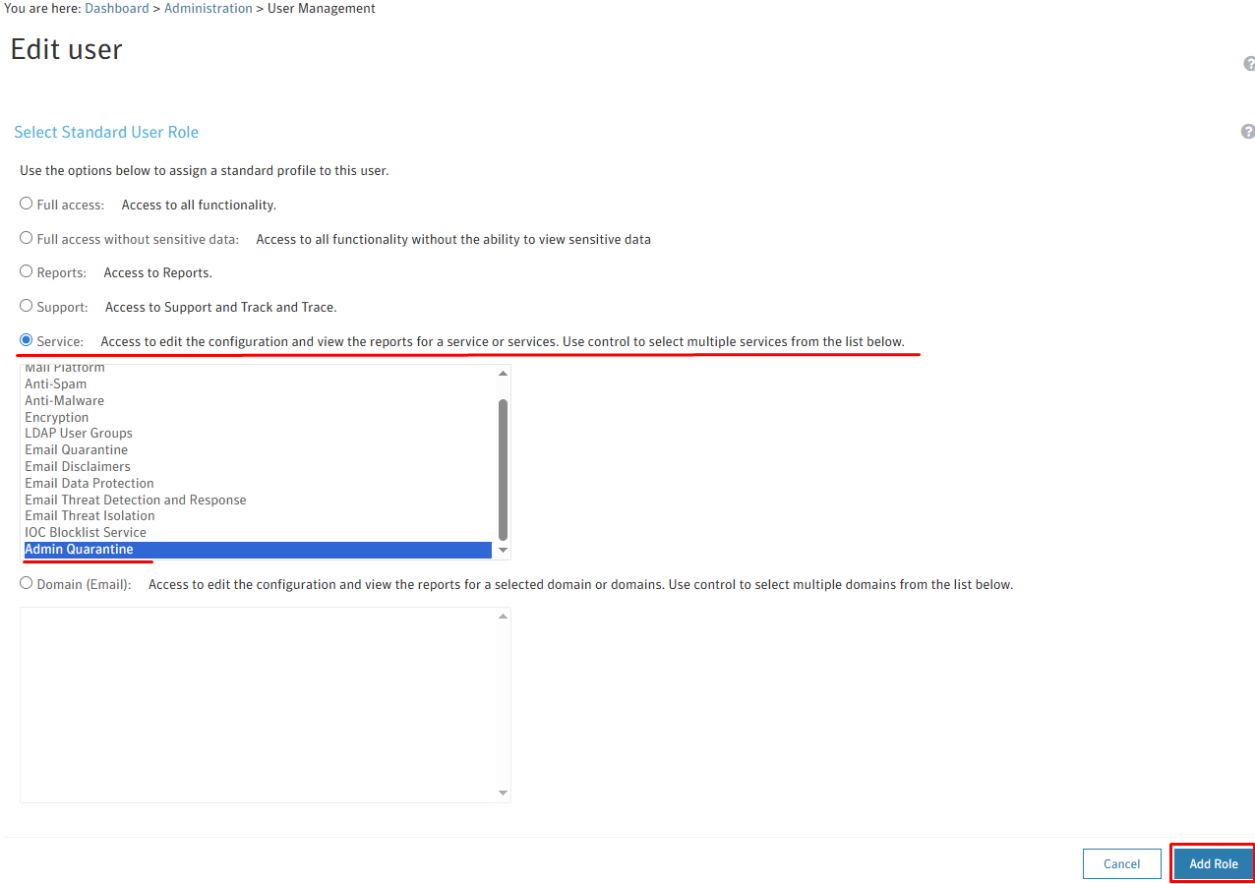Click the page help icon beside Edit user
This screenshot has width=1255, height=884.
point(1250,64)
